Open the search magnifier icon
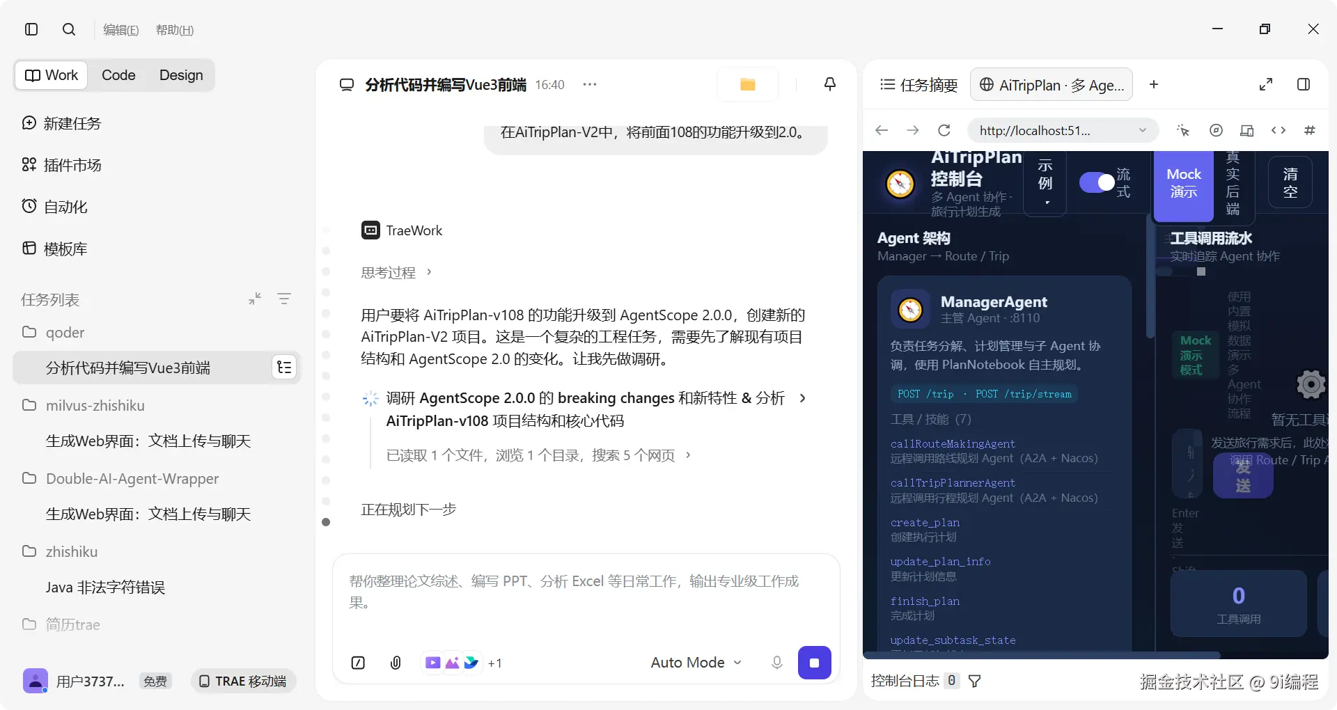Viewport: 1337px width, 710px height. [x=69, y=29]
